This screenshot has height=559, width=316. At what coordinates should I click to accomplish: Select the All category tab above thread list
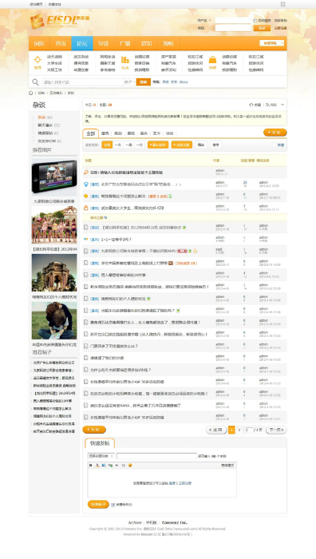pos(91,133)
